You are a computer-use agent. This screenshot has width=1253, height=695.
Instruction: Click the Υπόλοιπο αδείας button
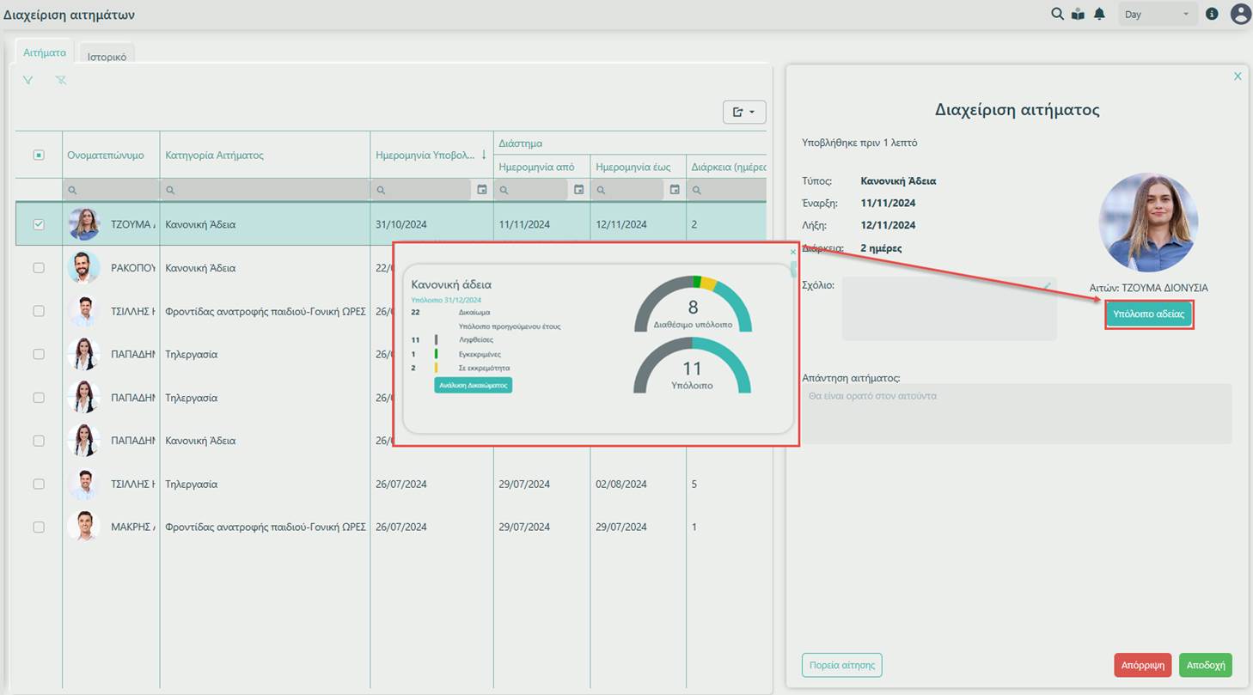click(1148, 314)
